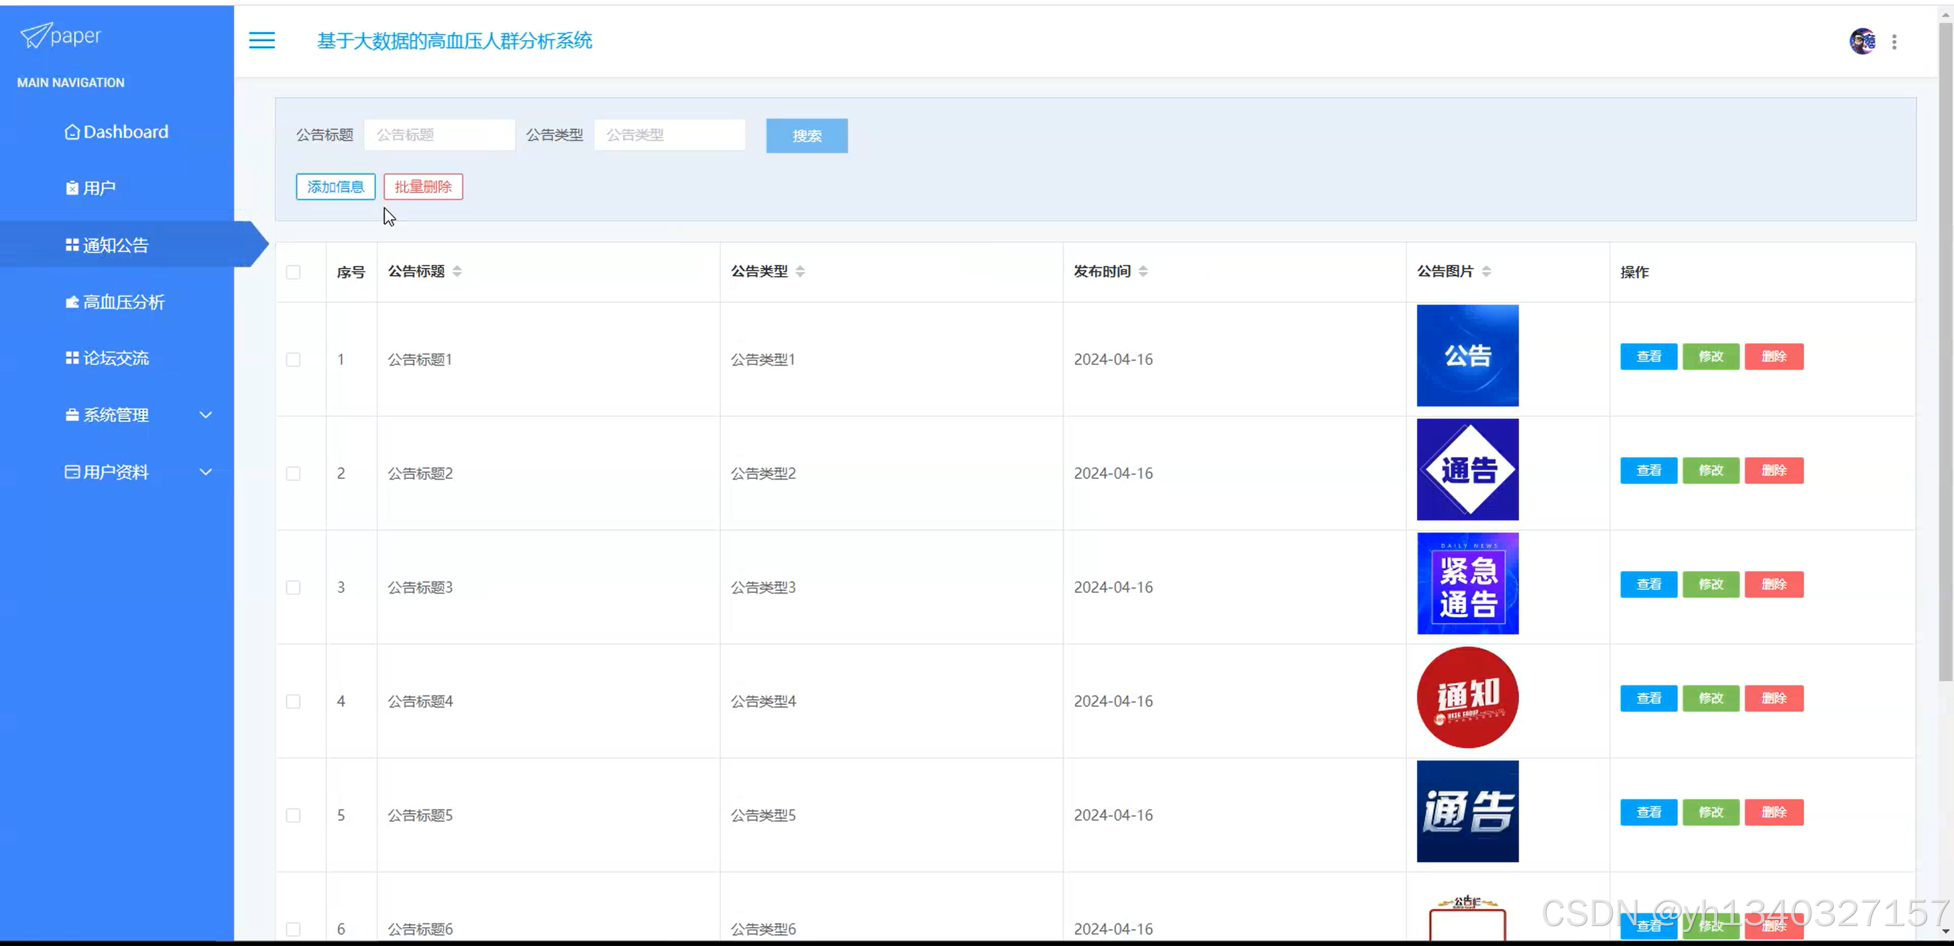
Task: Click the 搜索 search button
Action: (806, 136)
